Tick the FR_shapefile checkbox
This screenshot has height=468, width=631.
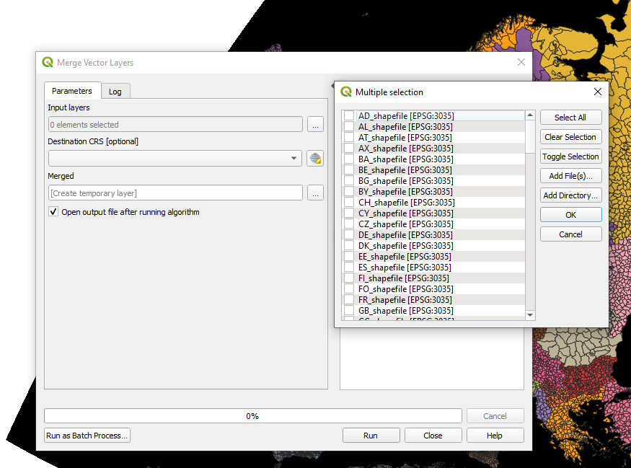pyautogui.click(x=349, y=300)
